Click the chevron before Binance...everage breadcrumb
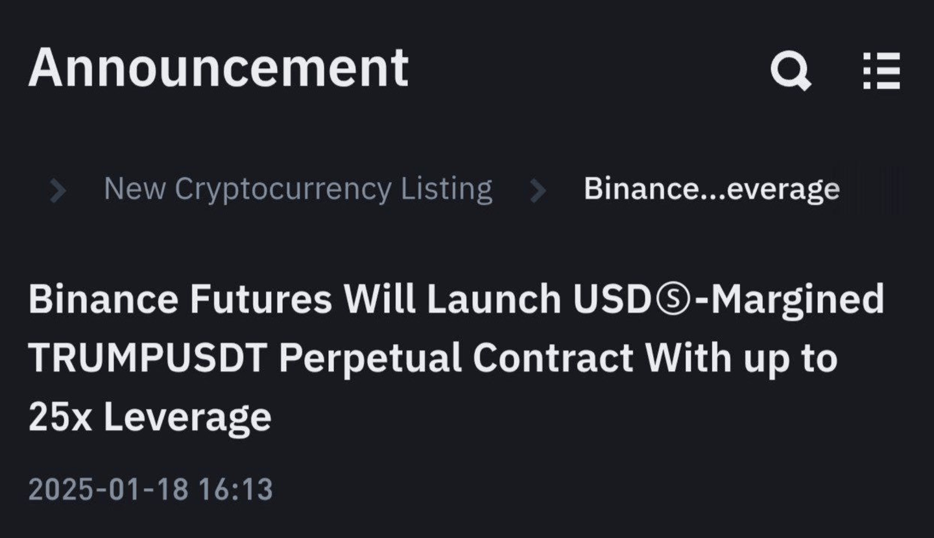Image resolution: width=934 pixels, height=538 pixels. click(538, 190)
